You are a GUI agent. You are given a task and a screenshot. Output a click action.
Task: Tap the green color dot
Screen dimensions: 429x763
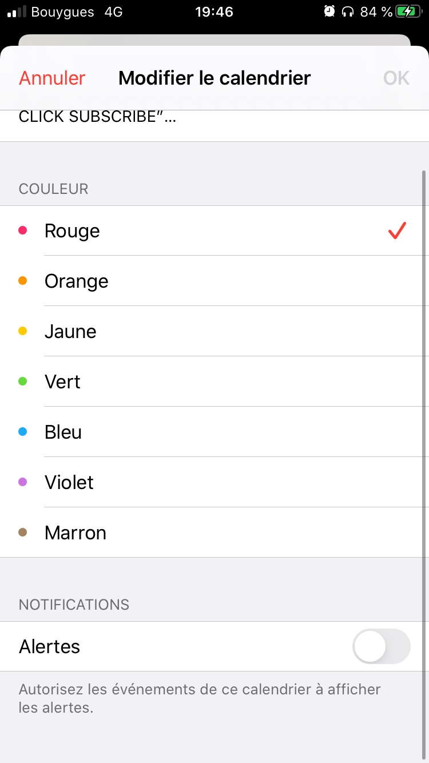[x=23, y=381]
